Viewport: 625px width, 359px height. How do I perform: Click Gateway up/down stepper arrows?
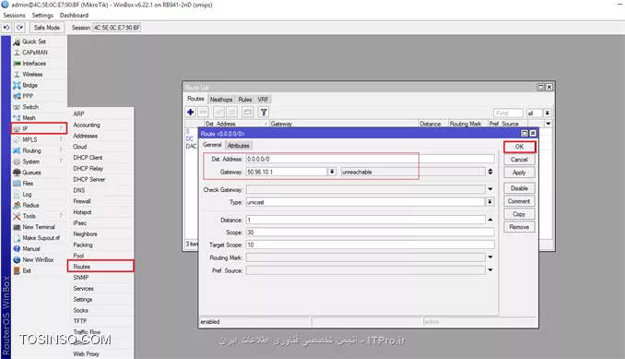490,172
